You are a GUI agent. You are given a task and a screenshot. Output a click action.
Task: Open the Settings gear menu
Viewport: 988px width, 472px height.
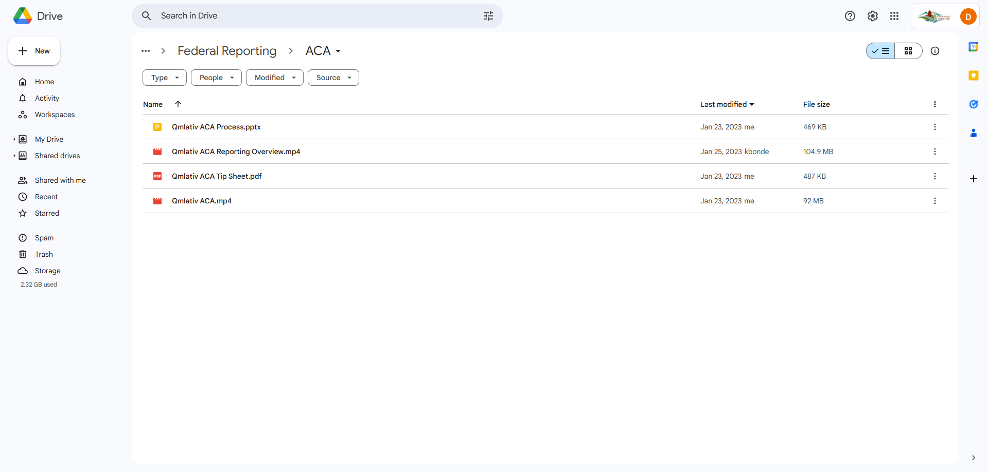(x=872, y=16)
